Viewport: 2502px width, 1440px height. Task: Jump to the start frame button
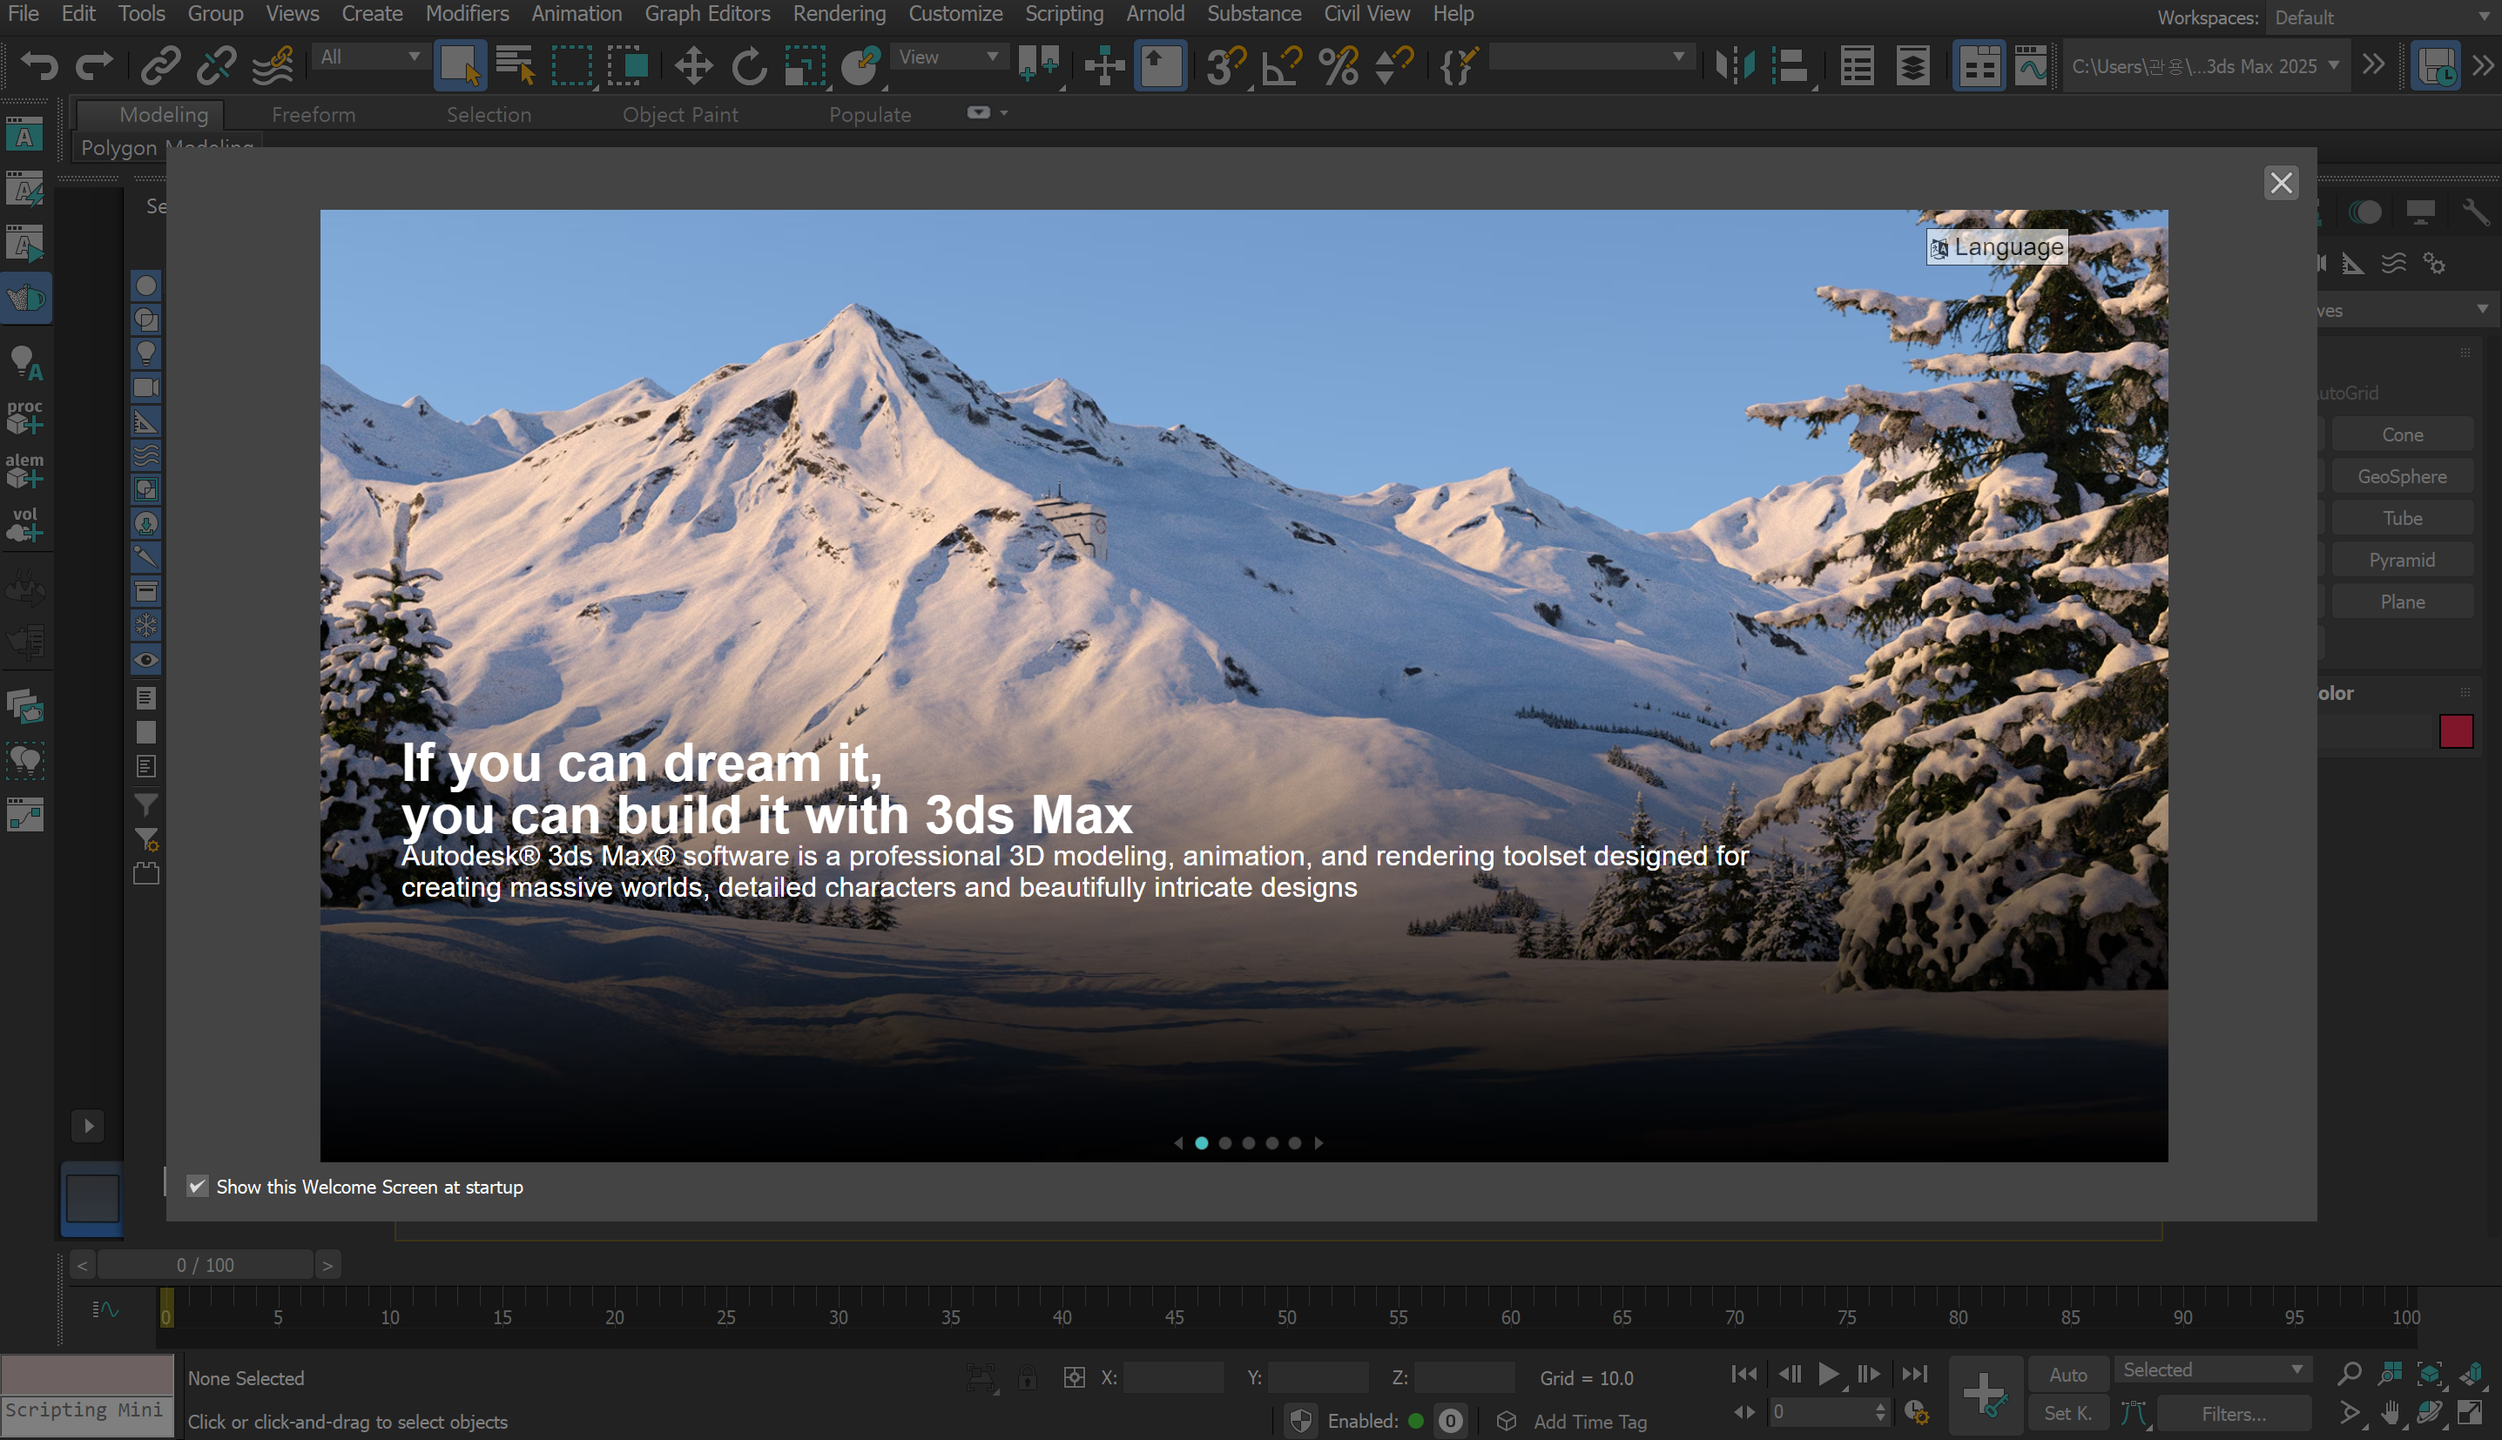[1744, 1374]
